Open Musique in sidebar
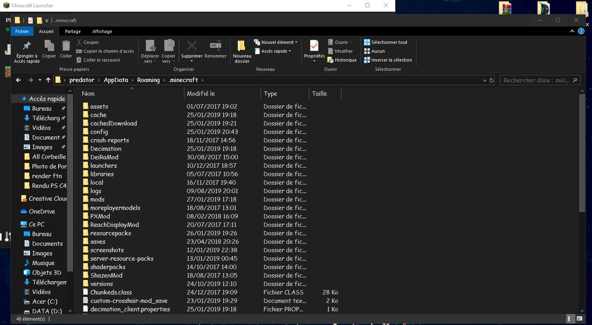Viewport: 592px width, 325px height. click(x=39, y=263)
